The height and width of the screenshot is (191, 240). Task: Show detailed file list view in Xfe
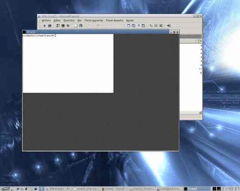click(161, 26)
